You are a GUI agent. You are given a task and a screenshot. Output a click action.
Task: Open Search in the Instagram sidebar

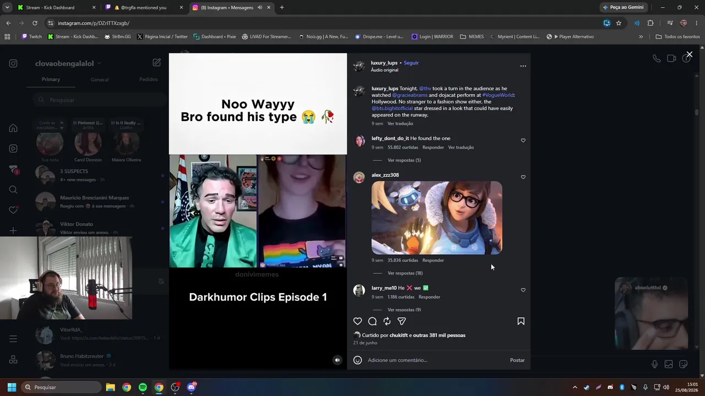[13, 190]
